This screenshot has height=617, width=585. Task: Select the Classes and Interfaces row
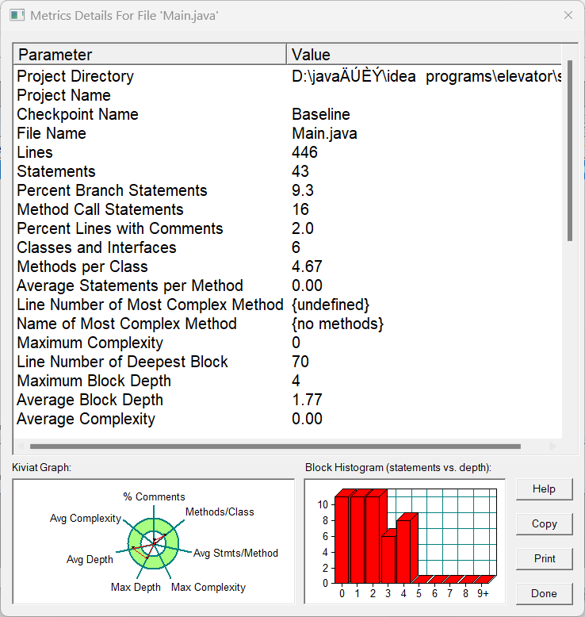click(288, 247)
